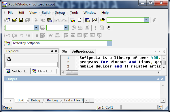Click the editor horizontal scrollbar thumb

(72, 72)
